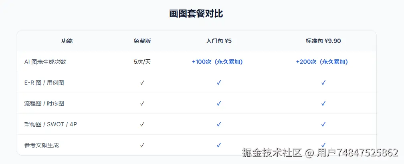Click the AI 图表生成次数 row label
404x164 pixels.
tap(45, 62)
